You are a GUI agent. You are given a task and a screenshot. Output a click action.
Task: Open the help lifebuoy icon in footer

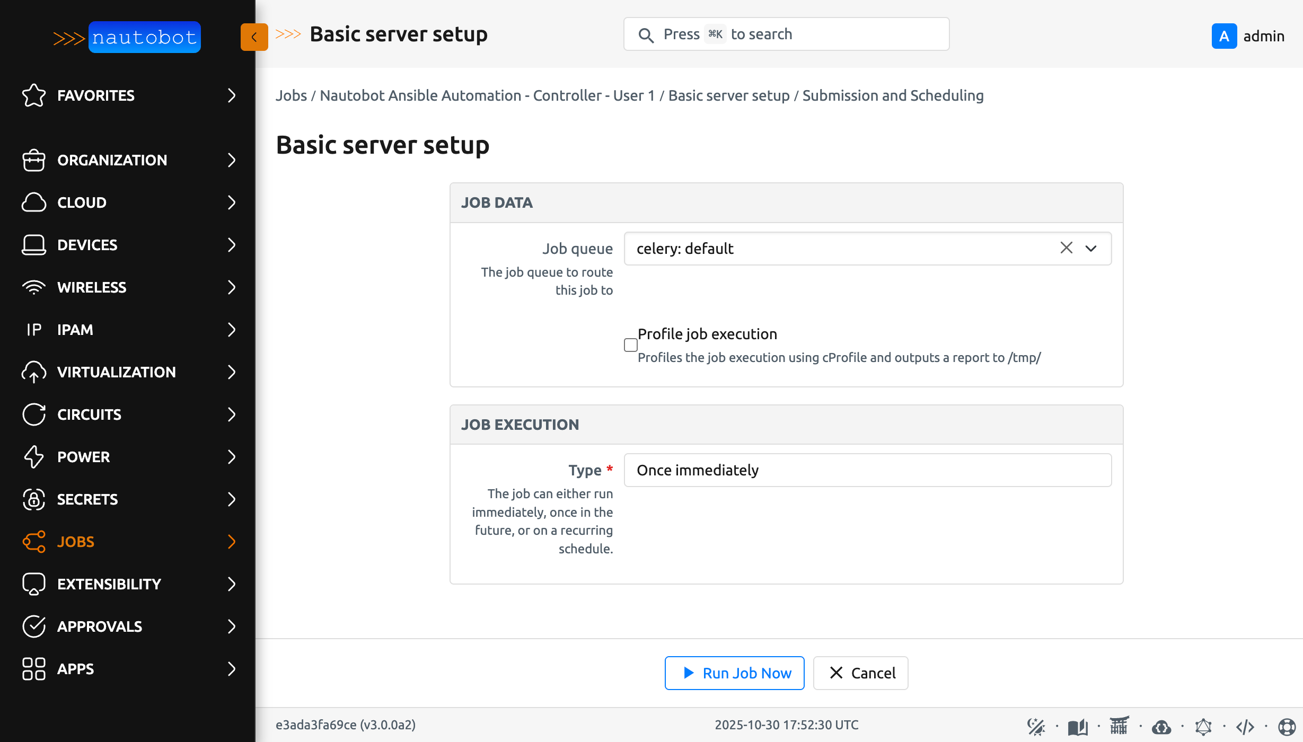1287,727
